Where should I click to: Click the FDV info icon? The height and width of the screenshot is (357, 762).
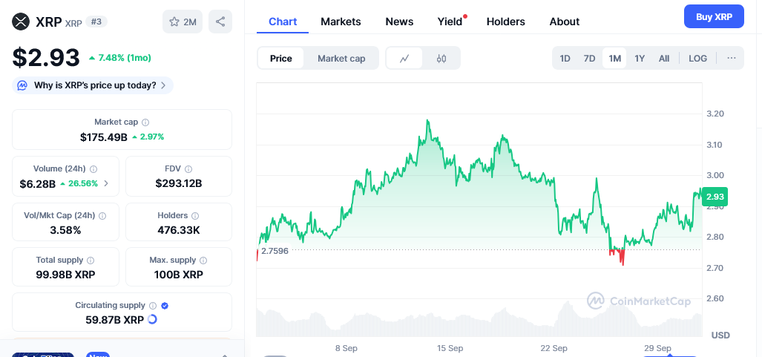[188, 169]
